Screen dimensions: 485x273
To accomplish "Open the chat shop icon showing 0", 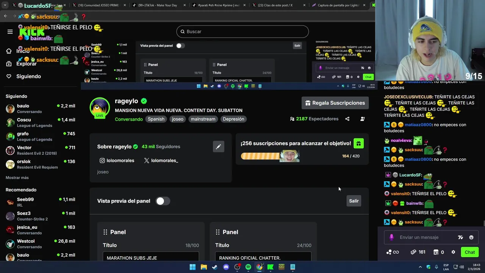I will pos(439,252).
